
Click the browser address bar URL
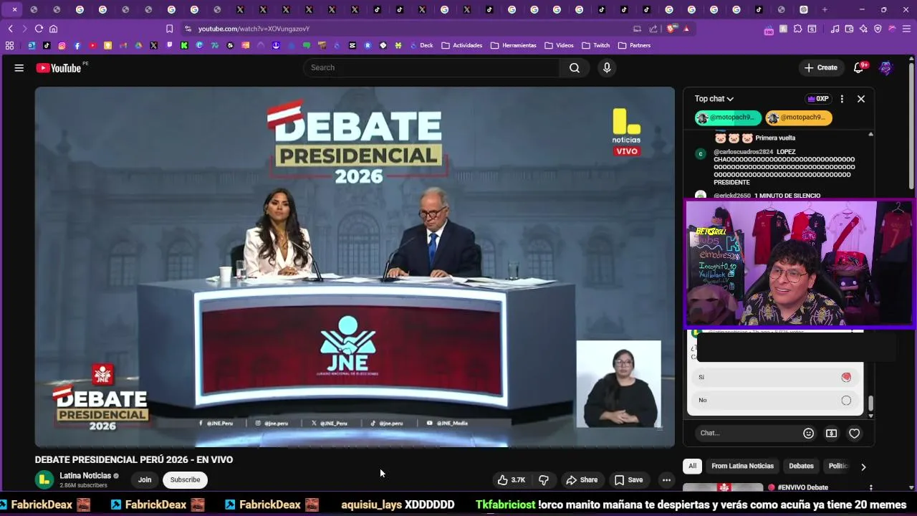(254, 29)
